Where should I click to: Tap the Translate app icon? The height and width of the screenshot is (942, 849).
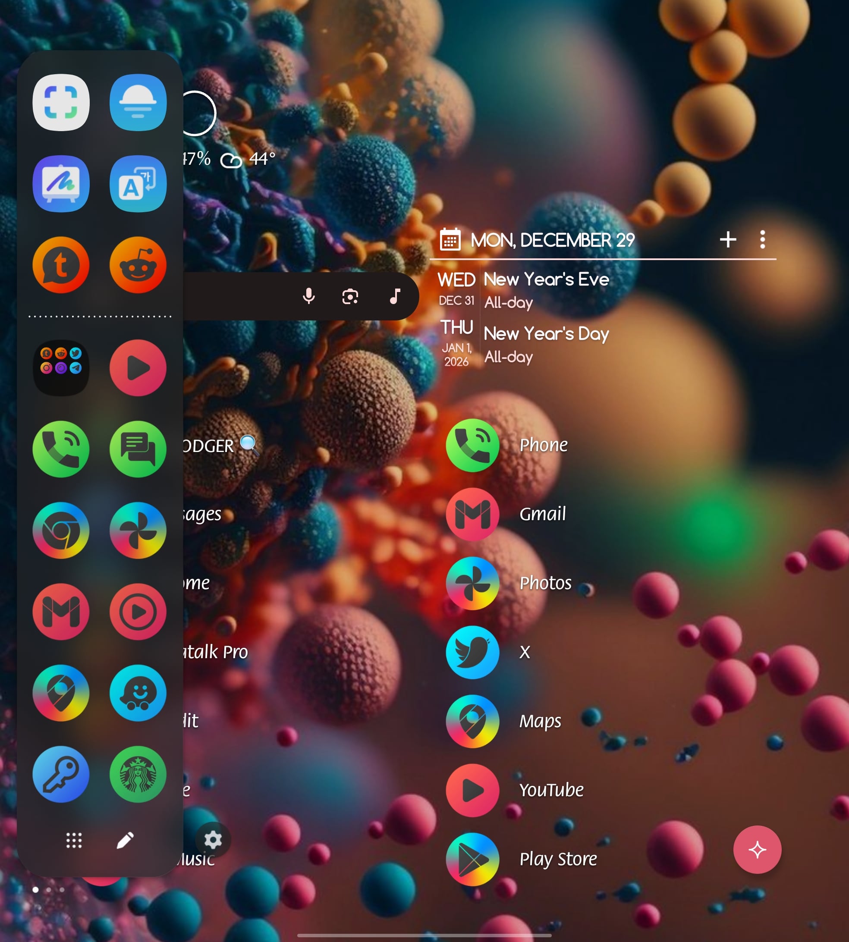[138, 184]
